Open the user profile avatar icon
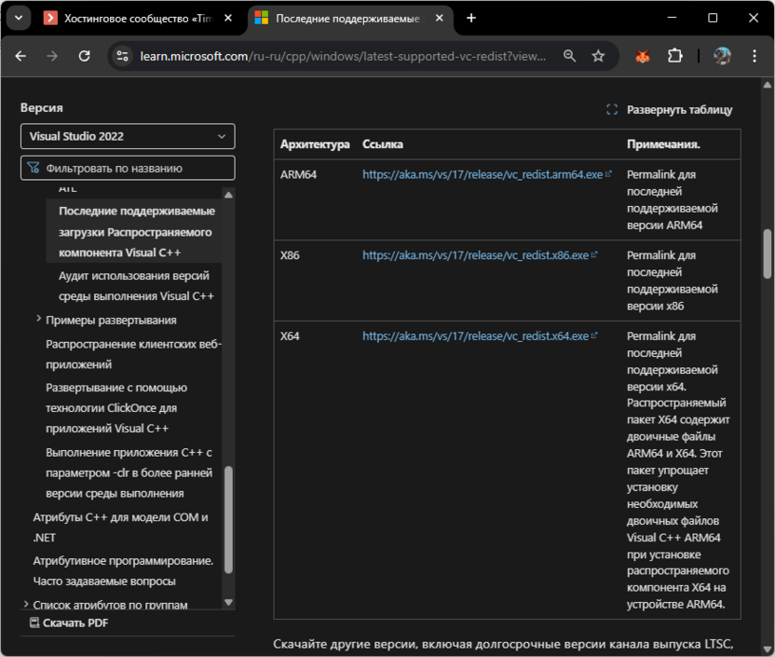Screen dimensions: 775x657 coord(722,56)
